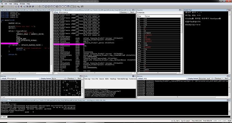Open Display format dropdown showing Pointer and

206,78
